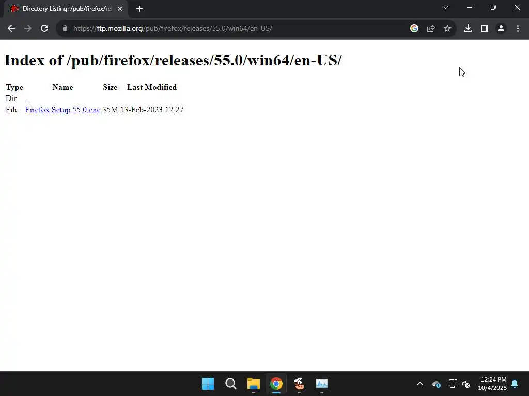The image size is (529, 396).
Task: Click the Chrome taskbar icon
Action: pos(276,384)
